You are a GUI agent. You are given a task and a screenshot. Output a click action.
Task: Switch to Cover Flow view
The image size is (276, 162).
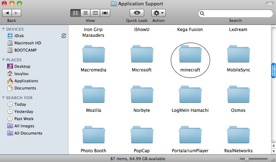pyautogui.click(x=105, y=13)
